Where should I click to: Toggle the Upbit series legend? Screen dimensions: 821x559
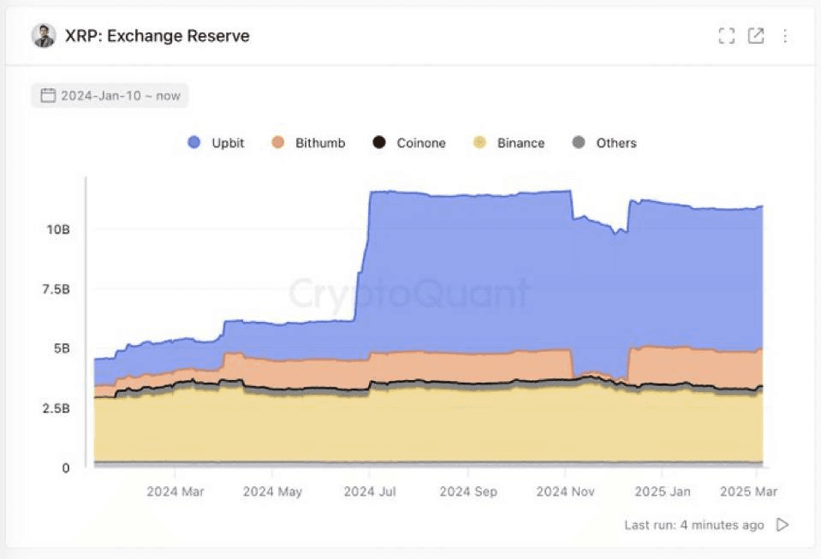(x=228, y=143)
